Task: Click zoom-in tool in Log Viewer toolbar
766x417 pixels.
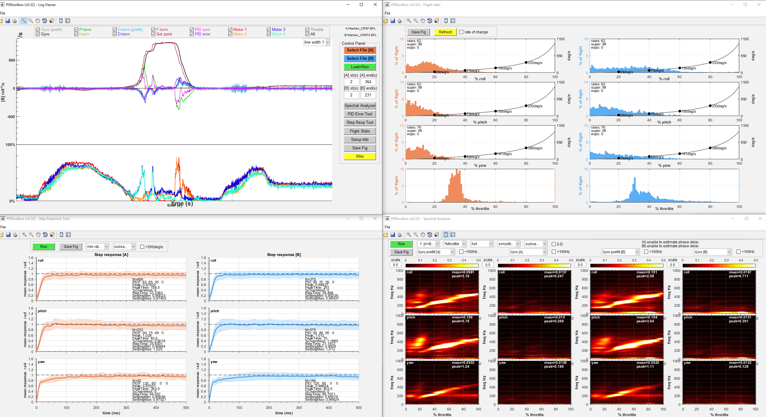Action: [23, 21]
